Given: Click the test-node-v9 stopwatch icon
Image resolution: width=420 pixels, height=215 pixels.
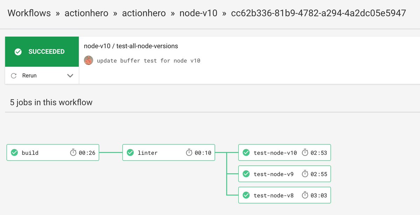Looking at the screenshot, I should click(x=305, y=174).
